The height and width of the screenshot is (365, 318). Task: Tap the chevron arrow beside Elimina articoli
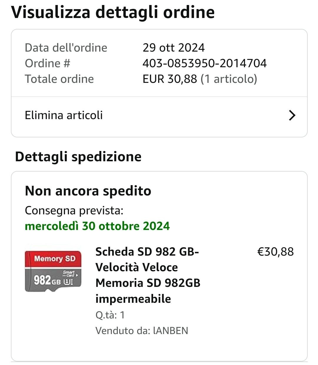pos(292,115)
